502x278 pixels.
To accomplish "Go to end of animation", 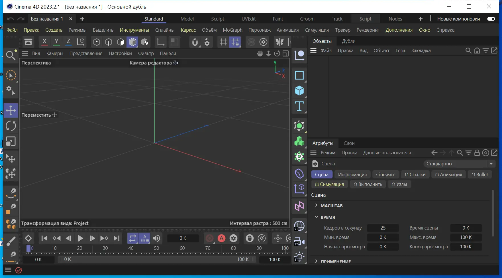I will click(117, 238).
